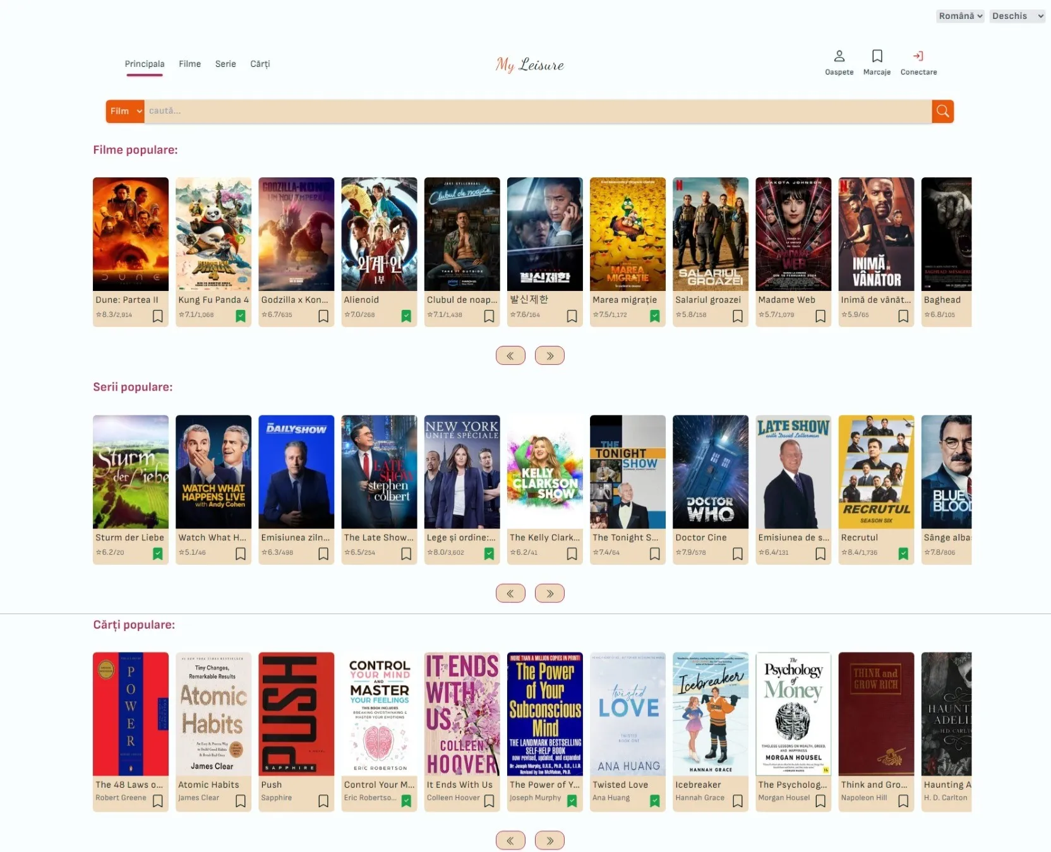Switch to the Cărți tab

pos(260,64)
